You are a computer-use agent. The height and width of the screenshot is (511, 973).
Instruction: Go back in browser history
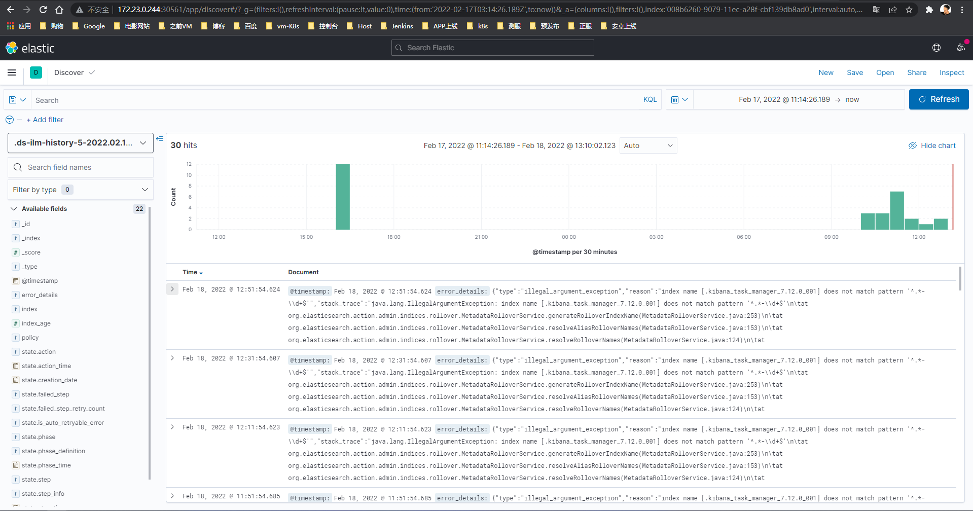click(11, 10)
